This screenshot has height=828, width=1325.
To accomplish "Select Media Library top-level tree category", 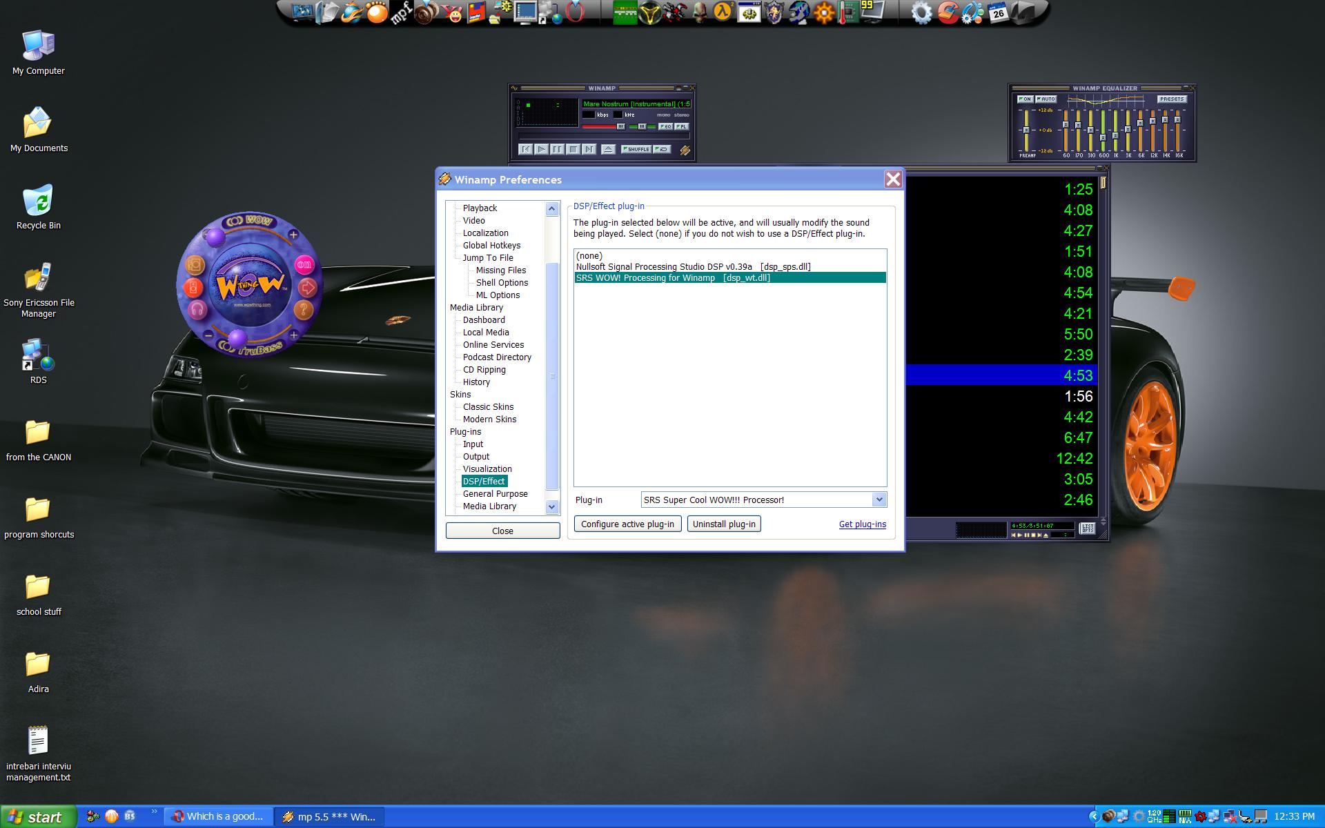I will pyautogui.click(x=476, y=307).
